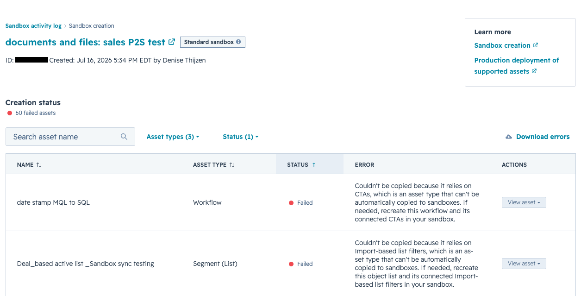This screenshot has width=581, height=296.
Task: Click Failed status in date stamp row
Action: 301,203
